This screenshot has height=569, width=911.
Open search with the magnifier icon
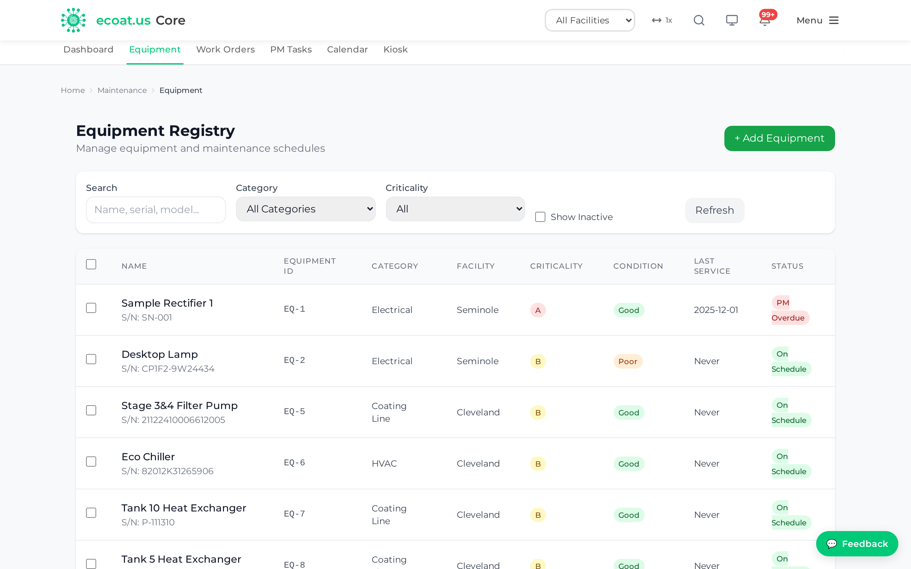click(699, 20)
